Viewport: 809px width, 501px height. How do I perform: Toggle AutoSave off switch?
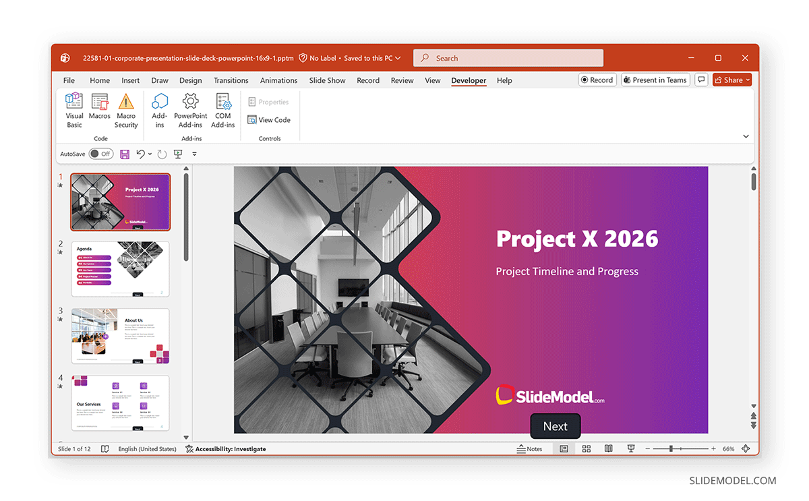tap(100, 154)
